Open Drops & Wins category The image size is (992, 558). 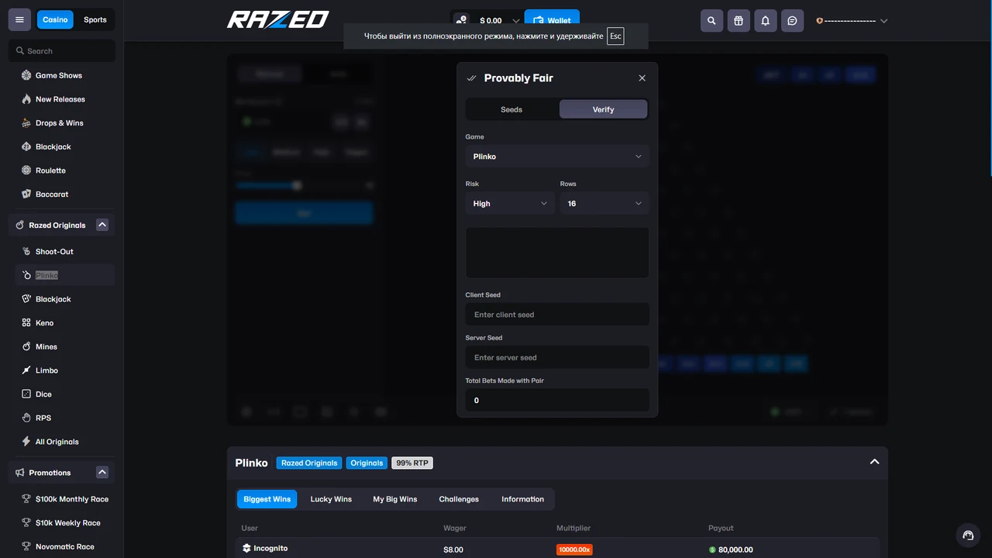(60, 123)
